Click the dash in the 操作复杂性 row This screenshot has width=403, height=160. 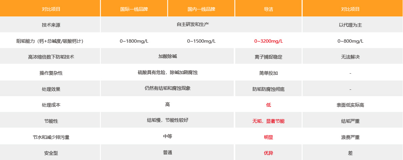pyautogui.click(x=350, y=73)
